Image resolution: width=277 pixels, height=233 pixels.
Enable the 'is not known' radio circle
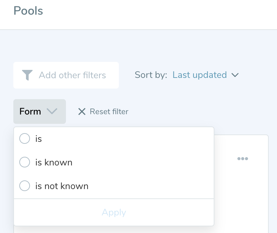tap(25, 186)
